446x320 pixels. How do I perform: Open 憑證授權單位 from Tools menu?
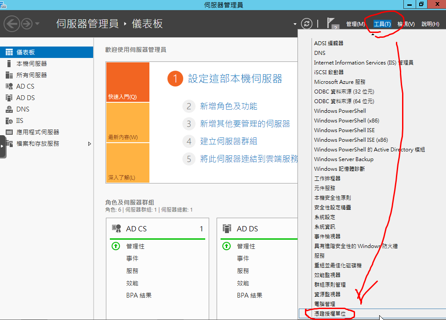(x=330, y=314)
